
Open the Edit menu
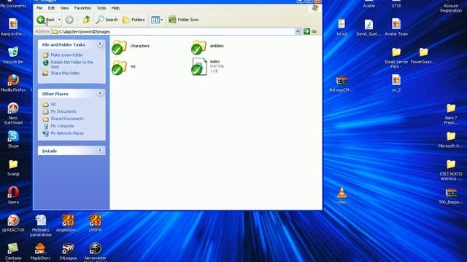coord(51,8)
